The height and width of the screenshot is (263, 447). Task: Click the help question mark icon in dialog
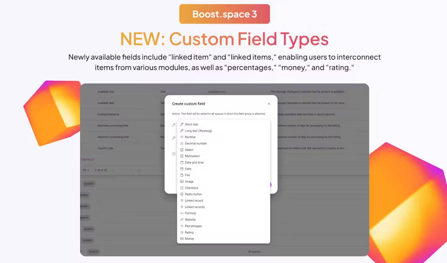tap(174, 154)
